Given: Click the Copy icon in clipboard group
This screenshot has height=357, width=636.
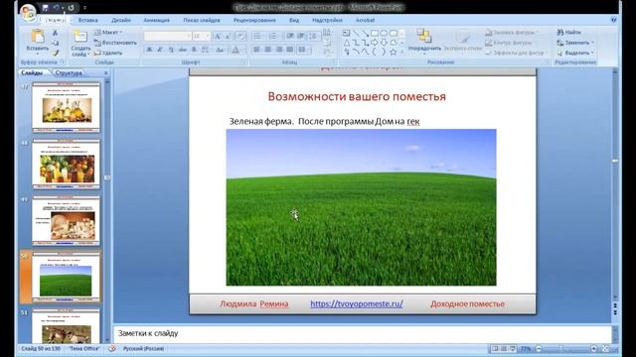Looking at the screenshot, I should 56,43.
